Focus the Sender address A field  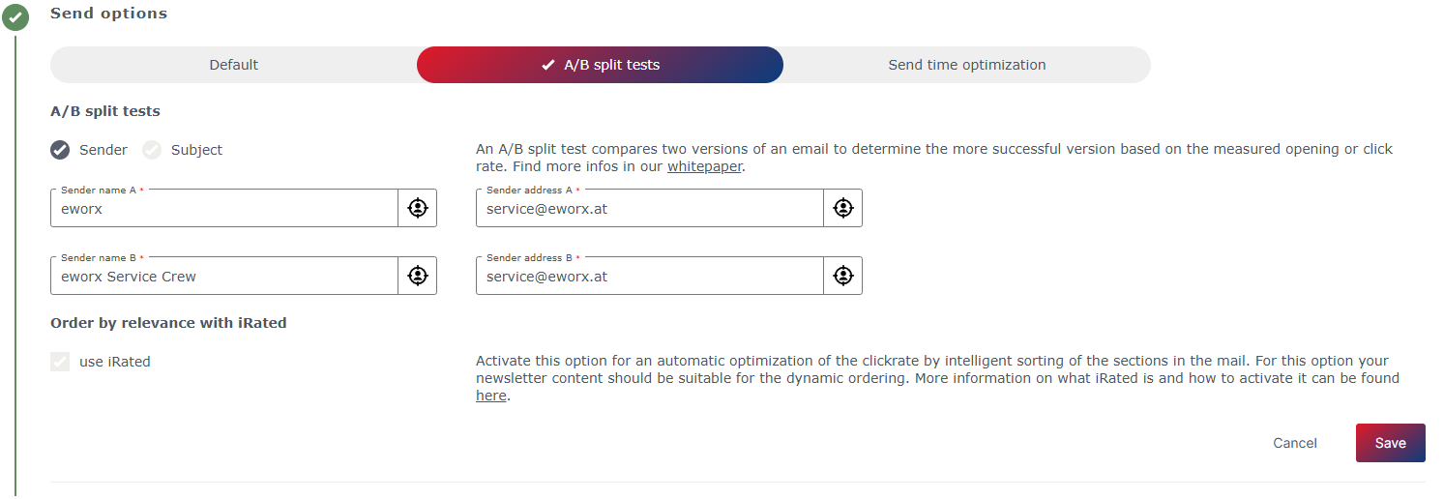[650, 209]
